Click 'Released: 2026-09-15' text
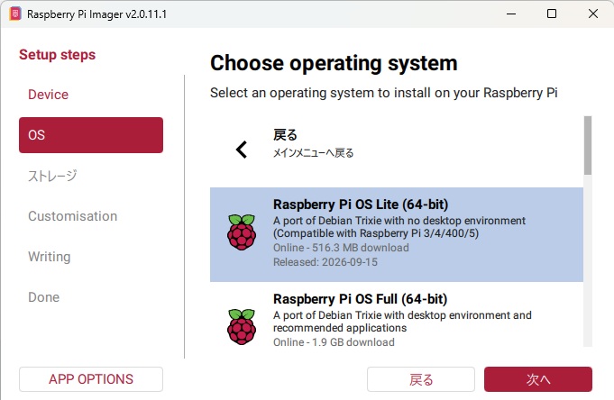This screenshot has height=400, width=614. pyautogui.click(x=325, y=262)
